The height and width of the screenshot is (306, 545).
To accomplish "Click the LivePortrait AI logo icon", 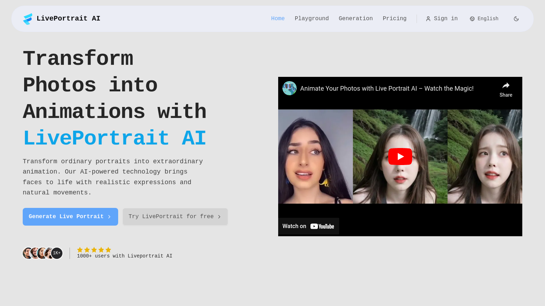I will point(28,18).
